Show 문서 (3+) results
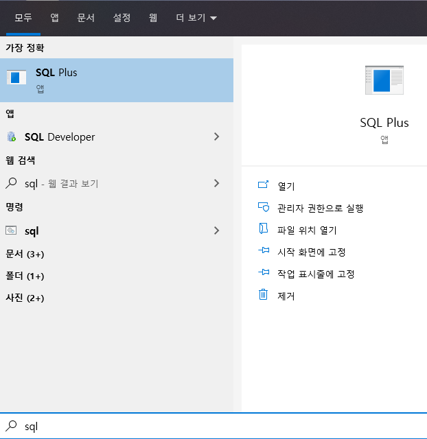Screen dimensions: 427x439 pyautogui.click(x=25, y=254)
